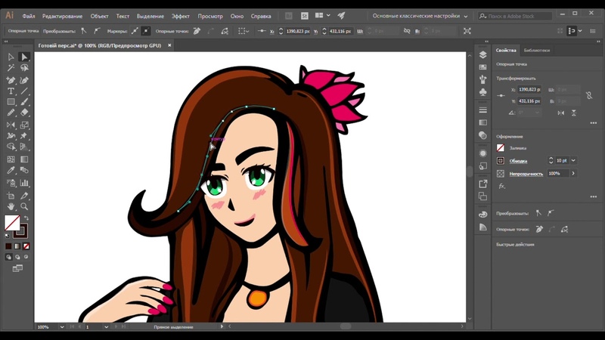Click the Обводка stroke link
The image size is (605, 340).
tap(518, 161)
